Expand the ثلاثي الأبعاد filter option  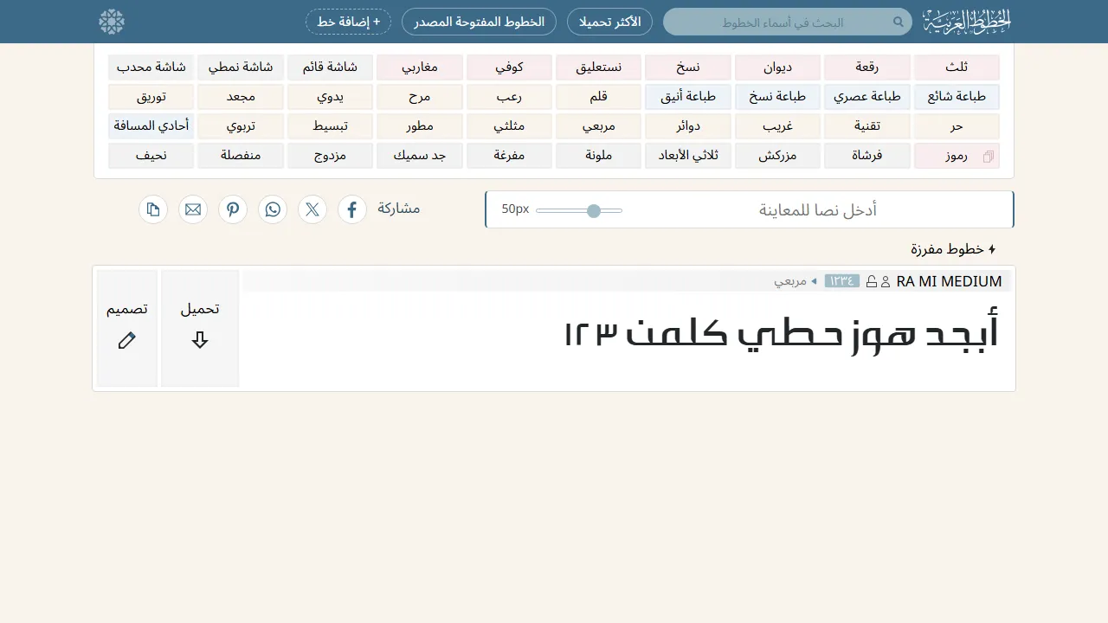(x=687, y=156)
